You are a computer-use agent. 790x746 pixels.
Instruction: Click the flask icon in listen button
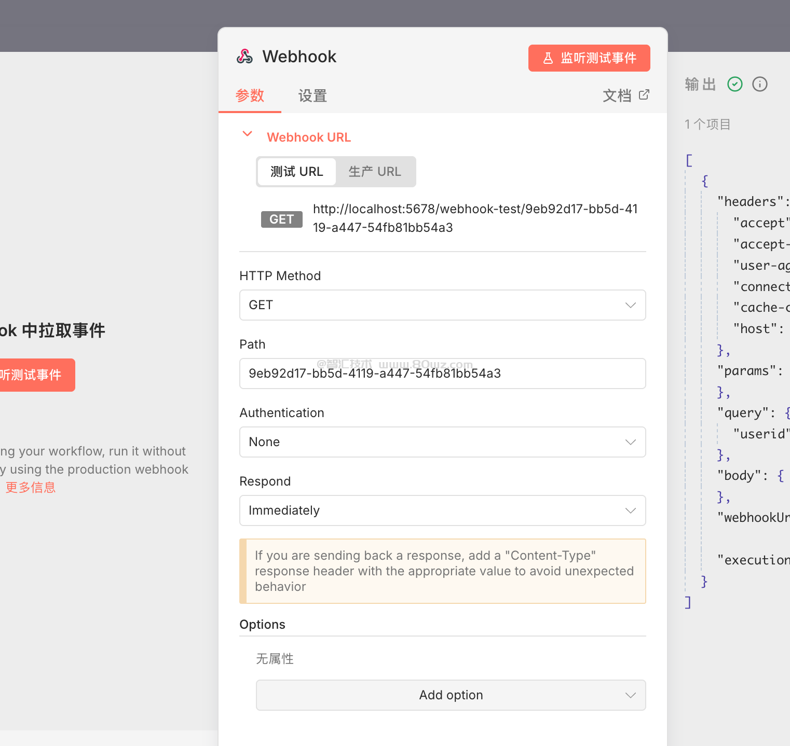coord(548,58)
